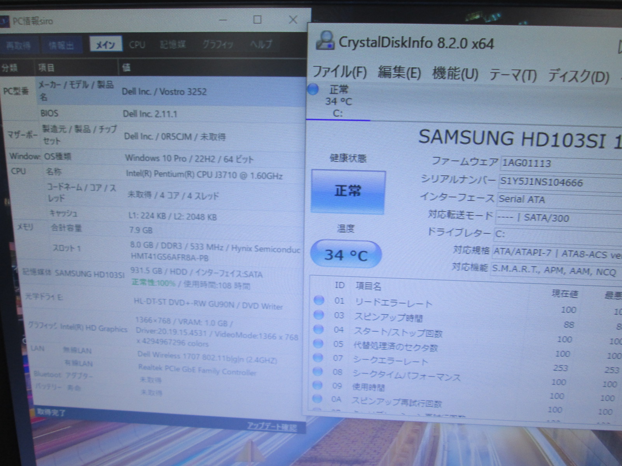Screen dimensions: 622x466
Task: Switch to the CPU tab in PC情報siro
Action: [137, 45]
